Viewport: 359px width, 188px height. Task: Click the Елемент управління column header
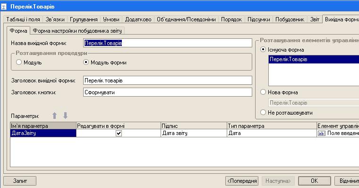pos(338,126)
